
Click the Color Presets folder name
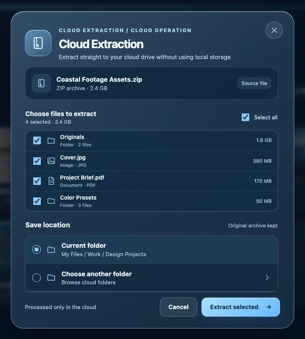[x=78, y=198]
